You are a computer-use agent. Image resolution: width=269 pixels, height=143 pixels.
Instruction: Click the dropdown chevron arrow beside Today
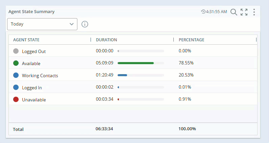coord(71,24)
